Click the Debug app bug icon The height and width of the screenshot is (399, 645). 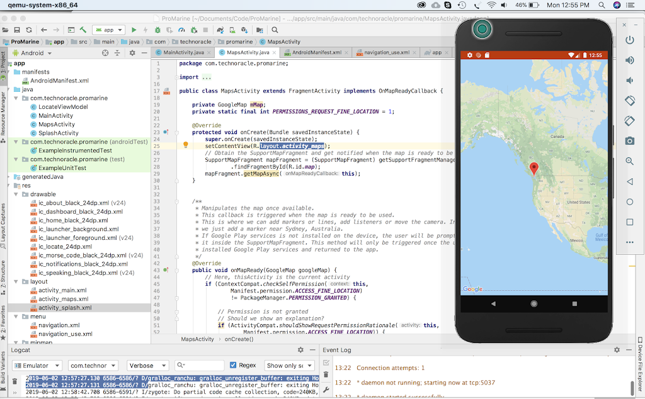point(157,30)
